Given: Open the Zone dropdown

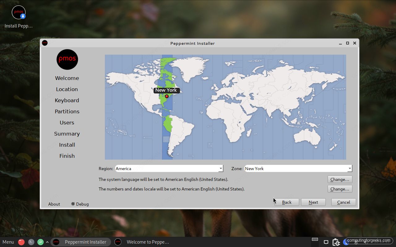Looking at the screenshot, I should click(x=298, y=169).
